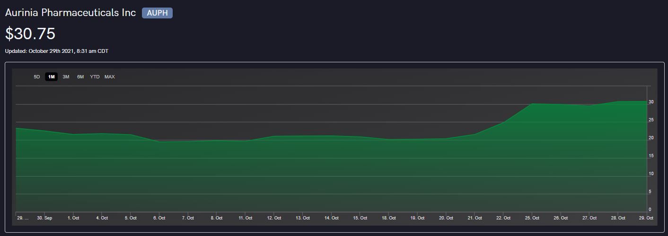Screen dimensions: 668x236
Task: Click the chart line above 25. Oct
Action: pyautogui.click(x=532, y=103)
